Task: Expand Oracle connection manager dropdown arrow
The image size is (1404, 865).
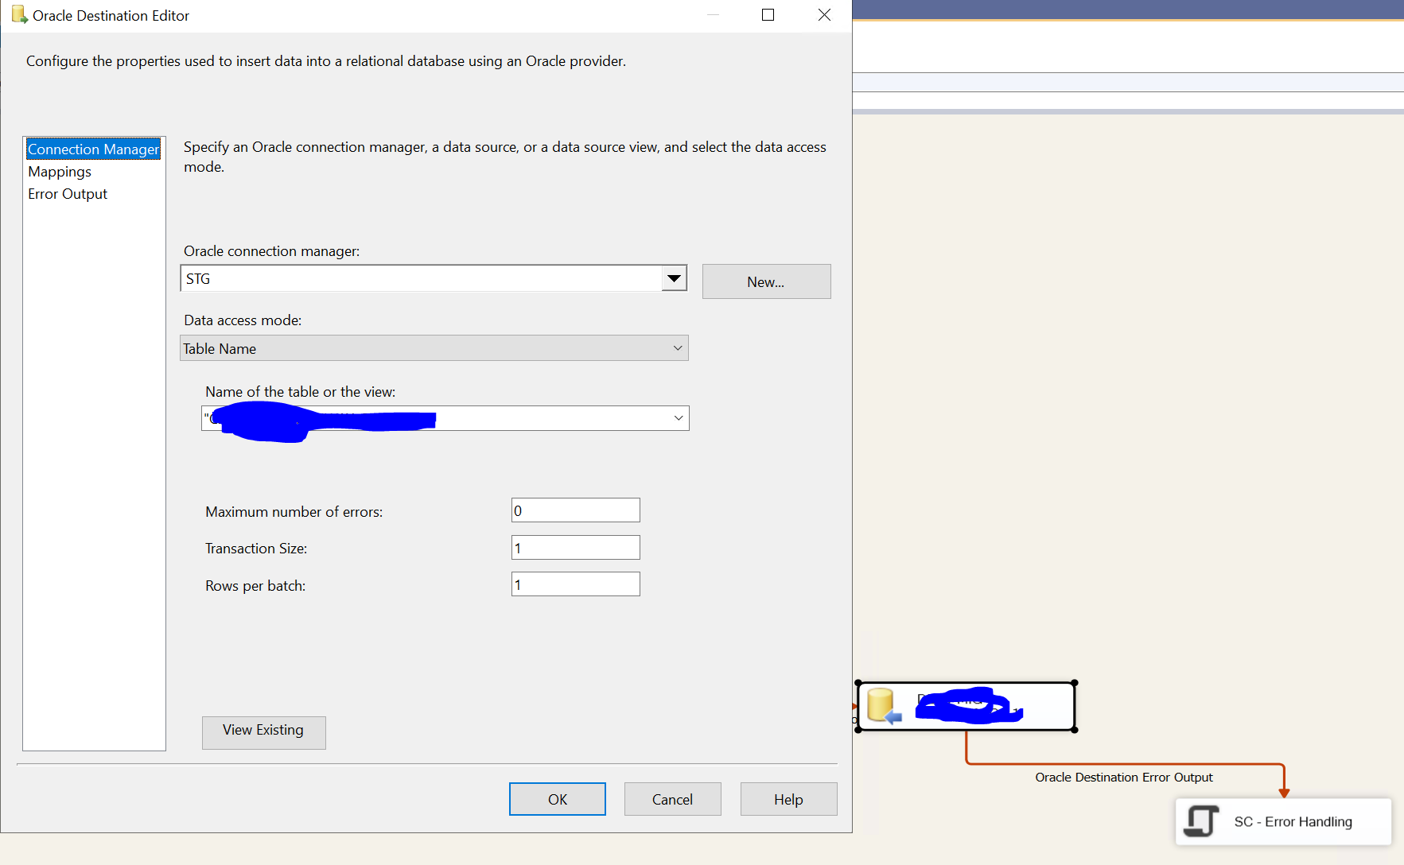Action: pos(675,278)
